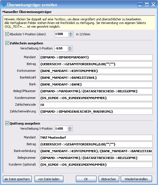Viewport: 158px width, 185px height.
Task: Click the Belegnummer field
Action: click(x=96, y=158)
